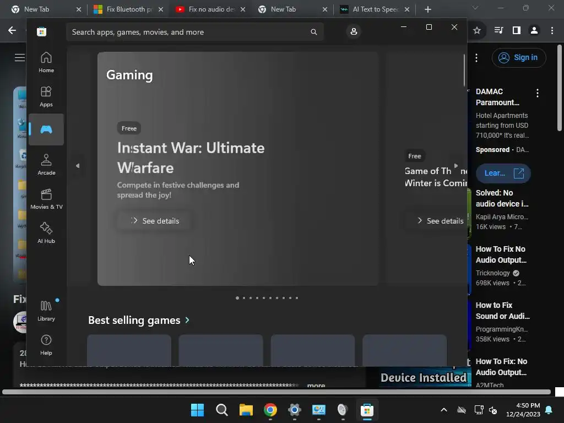
Task: Open Apps section in Store sidebar
Action: 46,96
